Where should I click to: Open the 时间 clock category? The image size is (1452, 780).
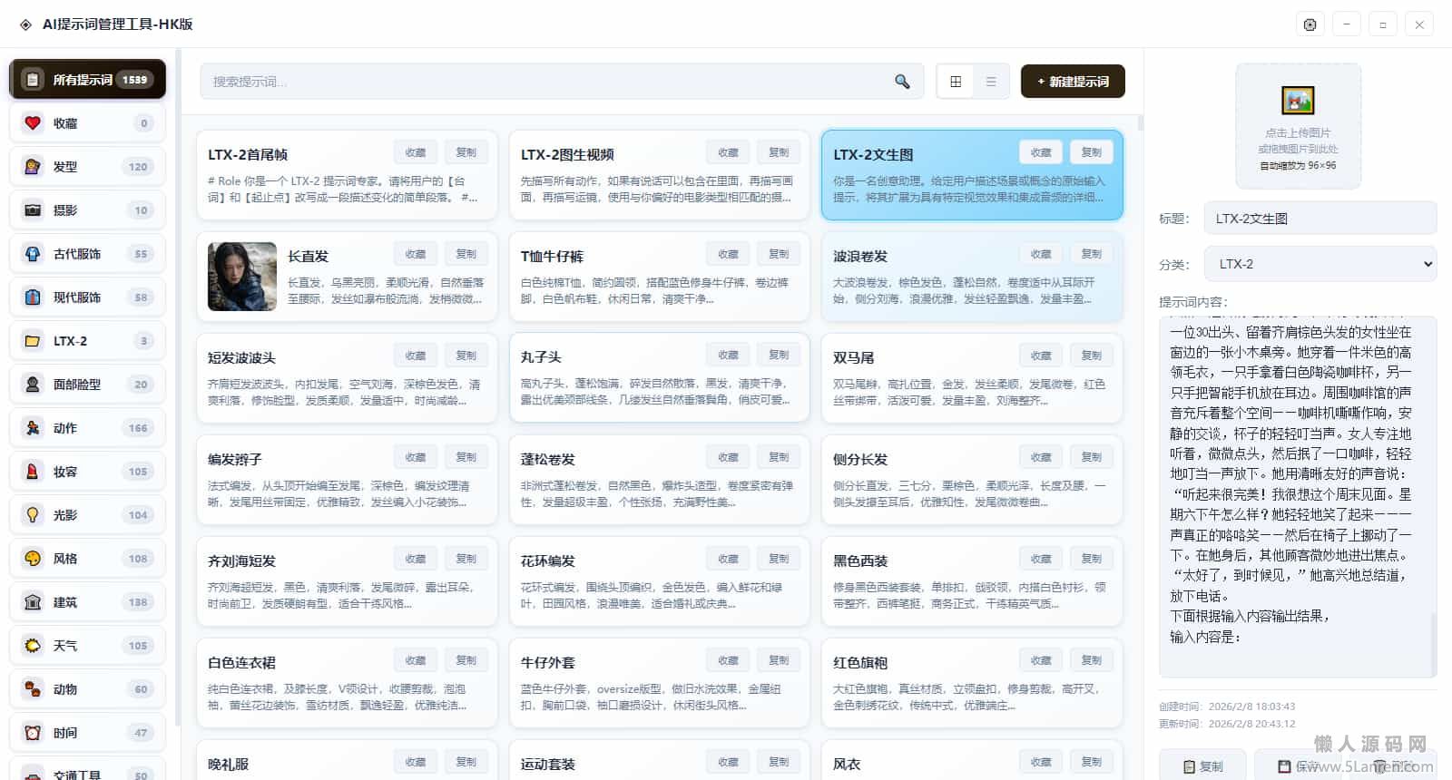[87, 733]
